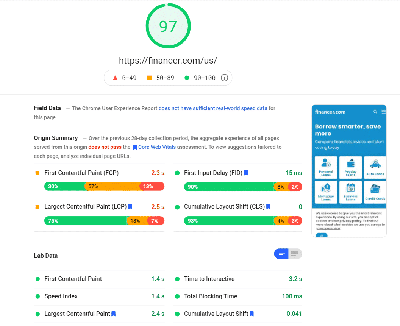Switch Lab Data to compact view toggle
The height and width of the screenshot is (326, 400).
281,254
